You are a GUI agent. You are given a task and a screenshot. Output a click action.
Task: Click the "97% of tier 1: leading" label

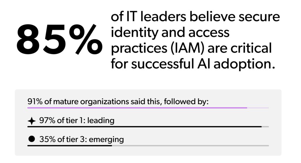pyautogui.click(x=76, y=120)
